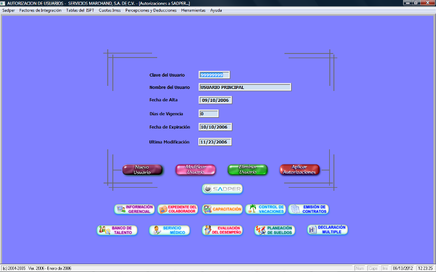Click the Fecha de Alta field
436x272 pixels.
(x=215, y=100)
